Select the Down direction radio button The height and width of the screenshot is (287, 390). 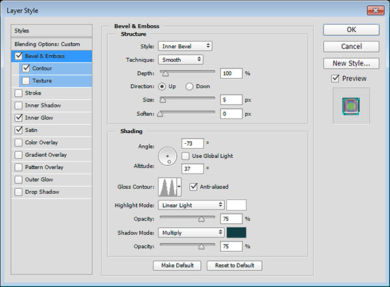click(190, 86)
